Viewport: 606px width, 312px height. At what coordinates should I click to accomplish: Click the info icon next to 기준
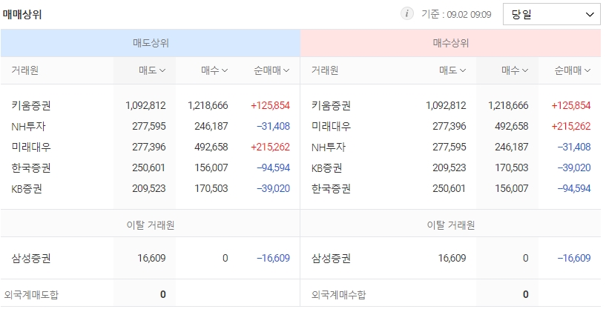[x=406, y=14]
